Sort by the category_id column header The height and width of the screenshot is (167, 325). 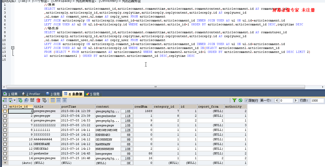point(166,107)
